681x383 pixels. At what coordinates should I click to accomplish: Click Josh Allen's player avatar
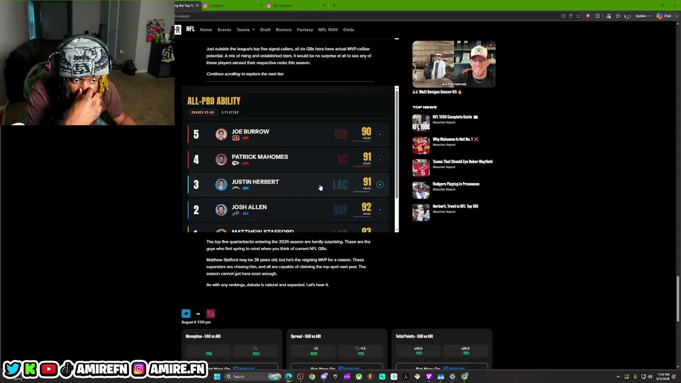(x=221, y=210)
